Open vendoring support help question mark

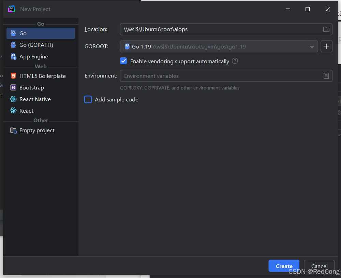235,61
